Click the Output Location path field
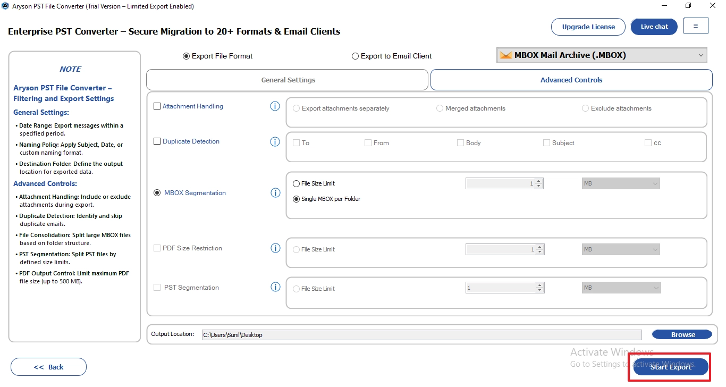 pyautogui.click(x=421, y=335)
